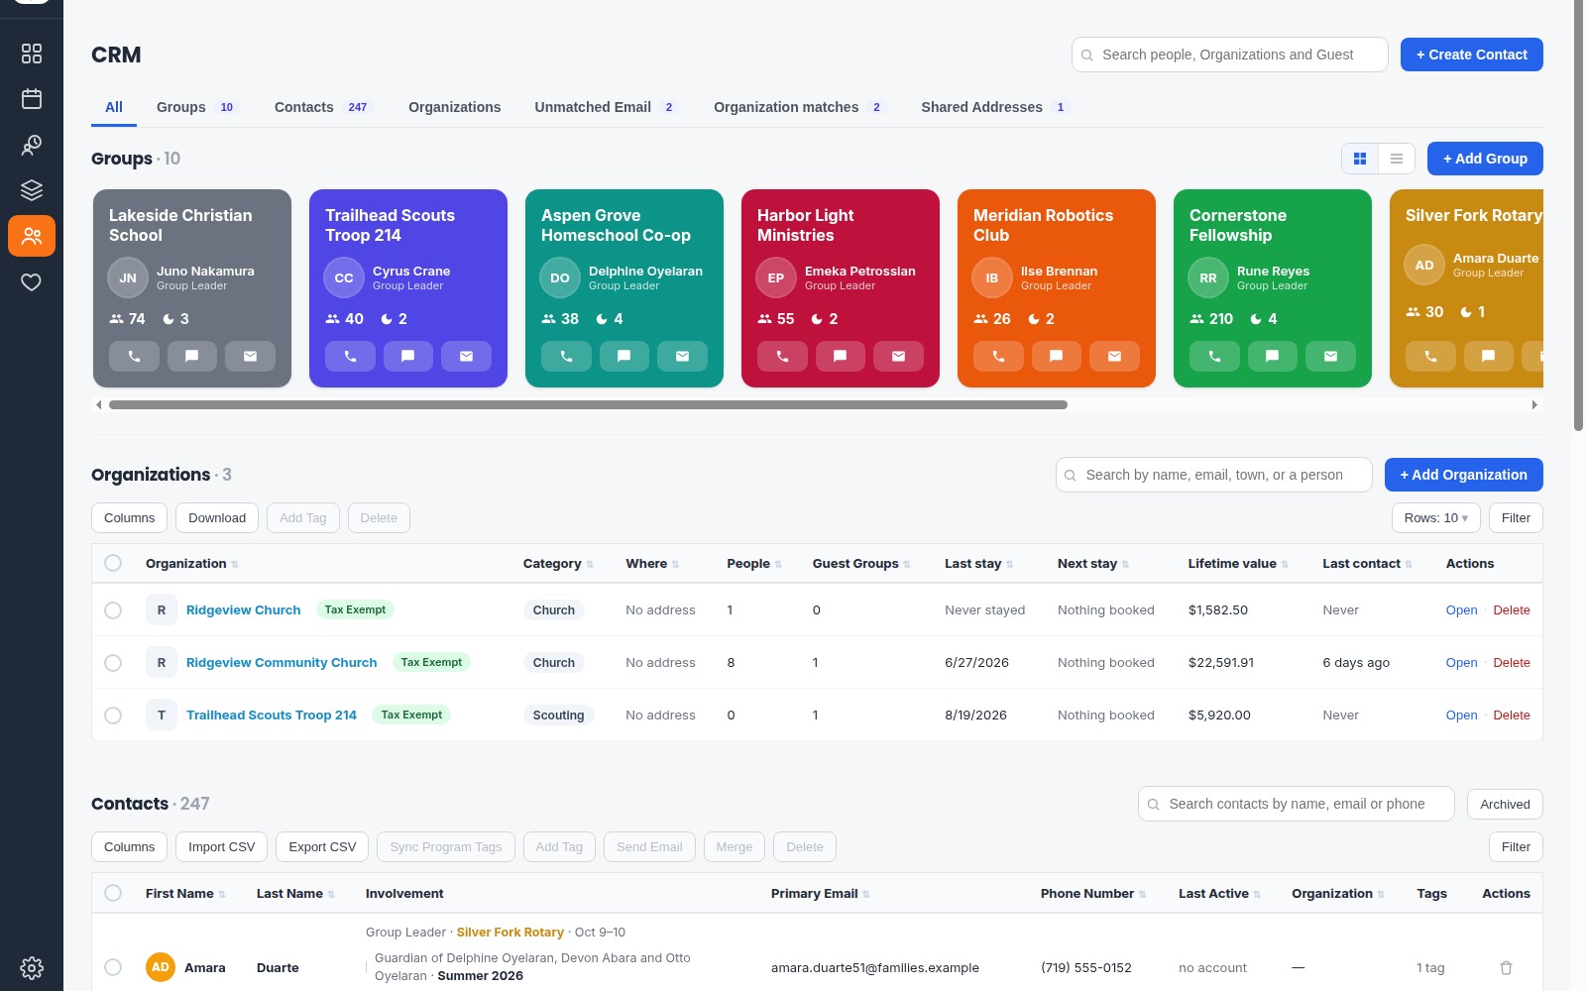Focus the contacts search field
This screenshot has height=991, width=1586.
[1296, 805]
